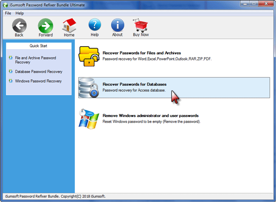Screen dimensions: 276x202
Task: Click the database with lock icon
Action: (x=90, y=88)
